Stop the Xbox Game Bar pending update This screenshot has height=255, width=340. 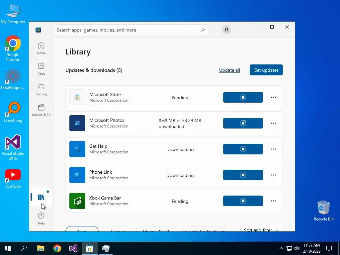(x=243, y=201)
